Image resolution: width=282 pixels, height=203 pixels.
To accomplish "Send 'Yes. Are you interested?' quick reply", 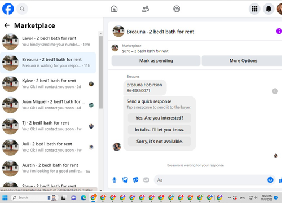I will 160,118.
